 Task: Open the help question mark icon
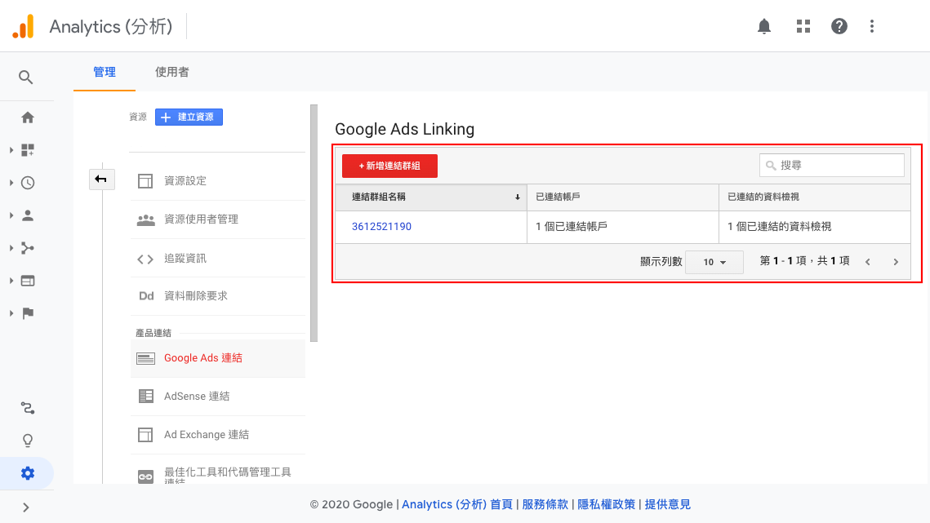tap(839, 26)
